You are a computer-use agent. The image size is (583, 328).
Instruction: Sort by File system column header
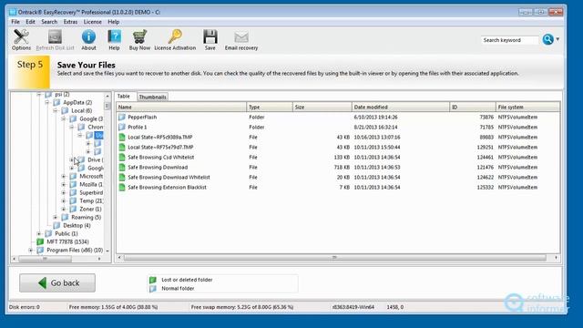(527, 108)
